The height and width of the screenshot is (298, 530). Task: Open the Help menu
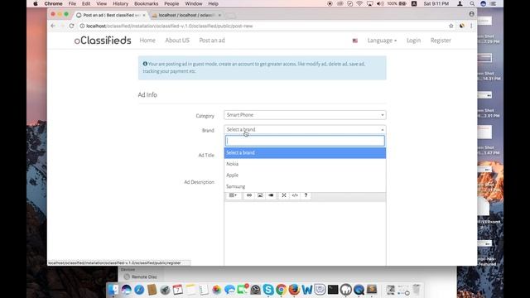click(x=213, y=3)
